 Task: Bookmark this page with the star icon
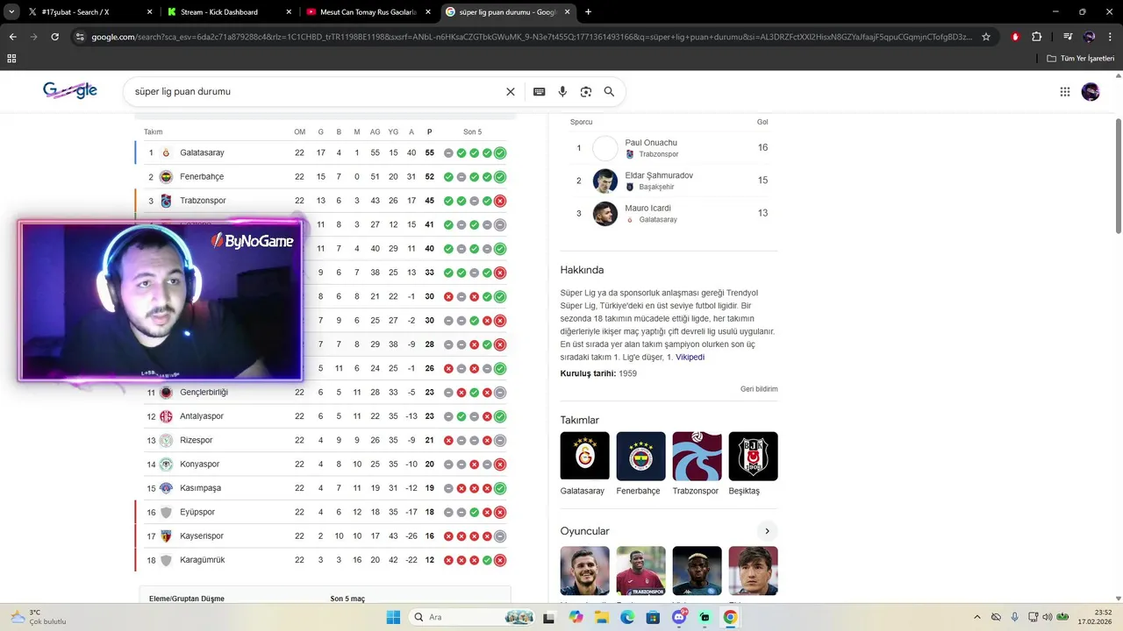click(x=986, y=37)
